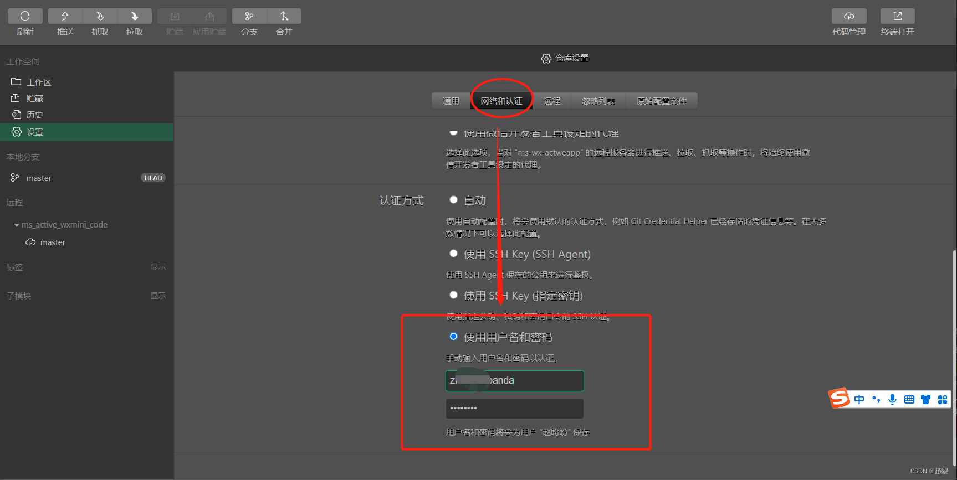Click the 合并 merge icon
Screen dimensions: 957x480
click(x=284, y=16)
